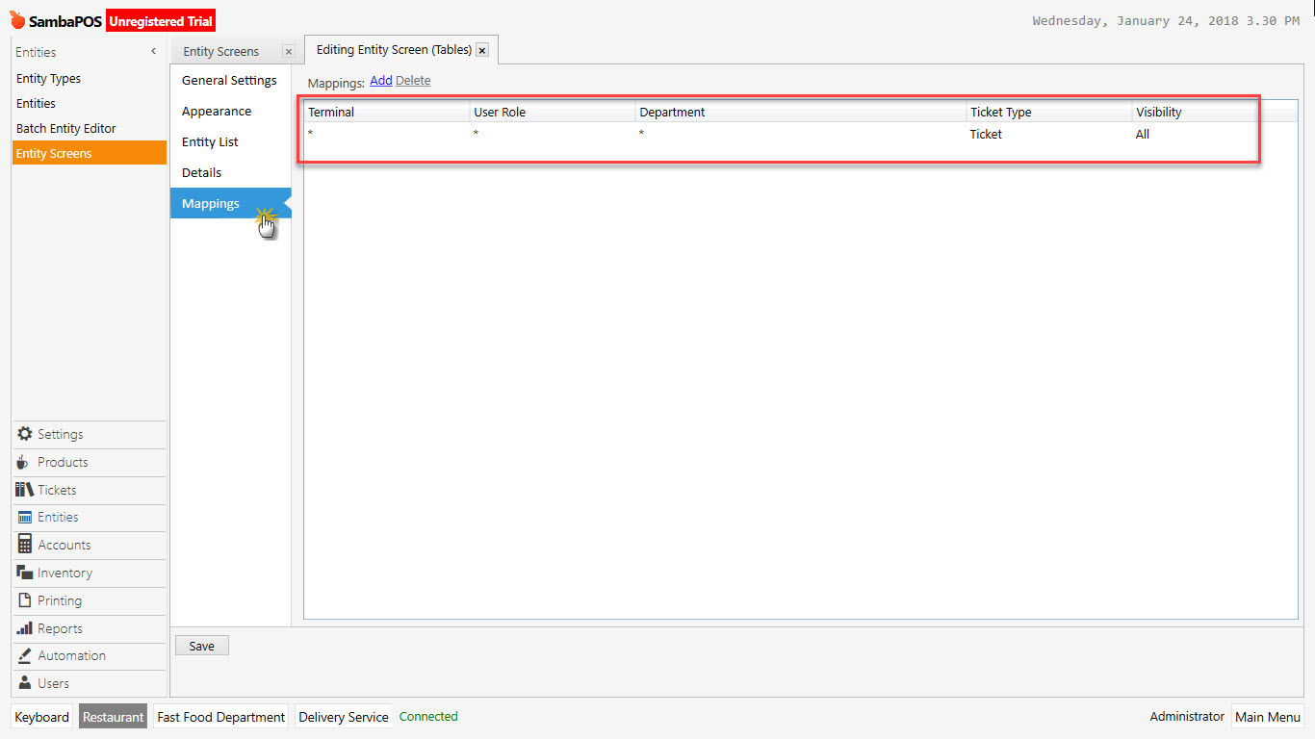The width and height of the screenshot is (1315, 739).
Task: Select the Restaurant department tab
Action: pyautogui.click(x=113, y=716)
